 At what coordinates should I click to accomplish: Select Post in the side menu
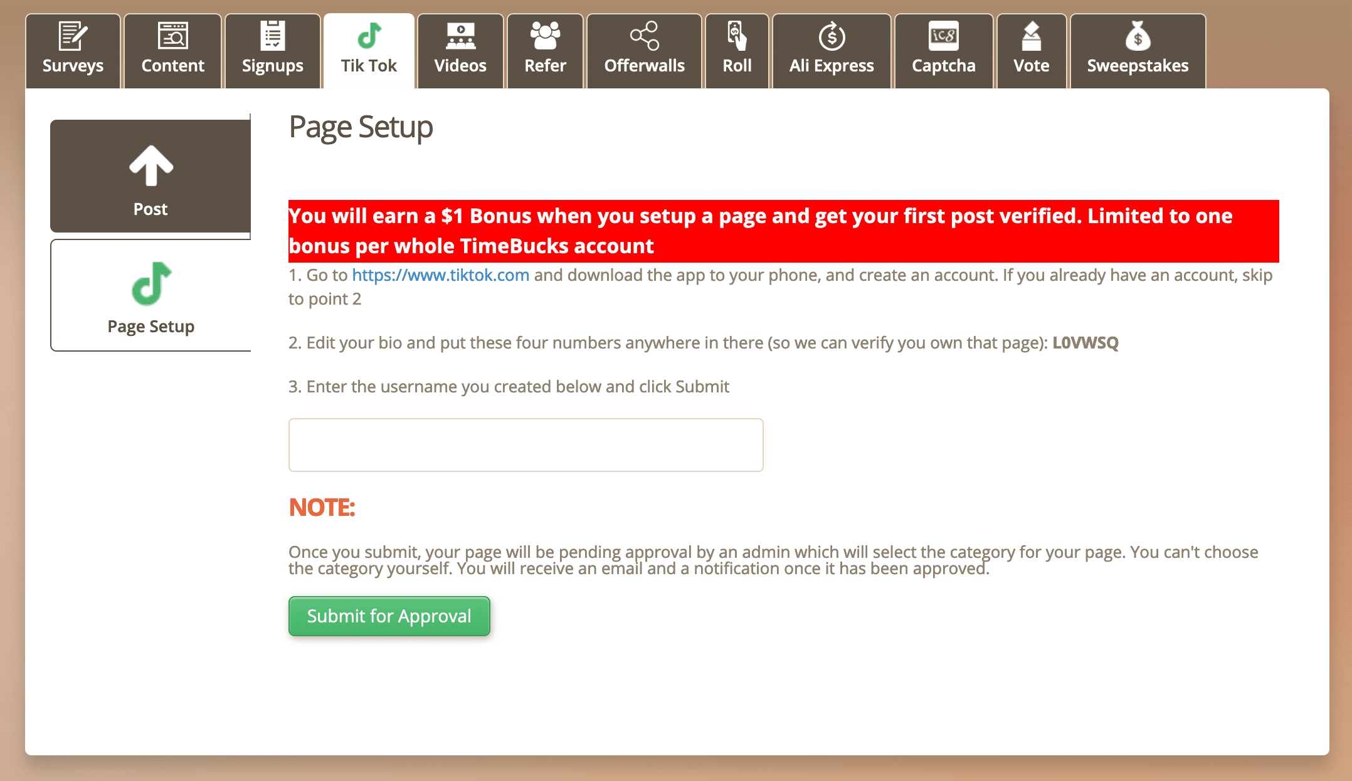[x=151, y=176]
